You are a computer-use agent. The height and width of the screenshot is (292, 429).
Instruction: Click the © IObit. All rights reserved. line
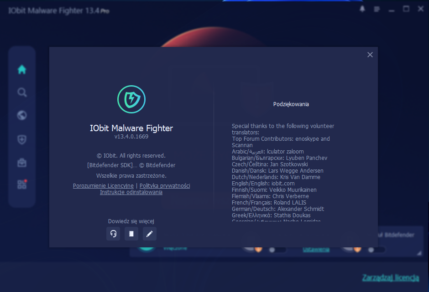point(131,156)
